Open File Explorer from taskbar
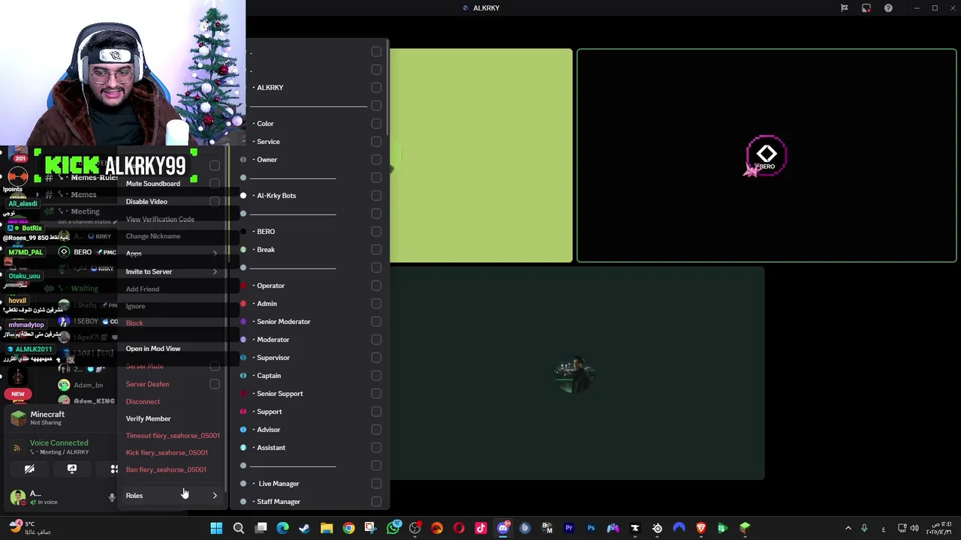This screenshot has height=540, width=961. click(x=327, y=528)
